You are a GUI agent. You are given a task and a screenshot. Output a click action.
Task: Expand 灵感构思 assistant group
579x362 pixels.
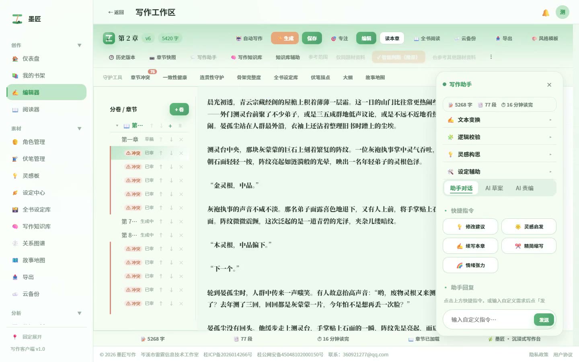tap(499, 154)
